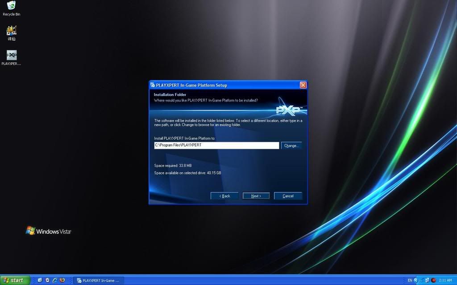Click Next in the setup wizard
This screenshot has height=285, width=457.
(x=256, y=196)
